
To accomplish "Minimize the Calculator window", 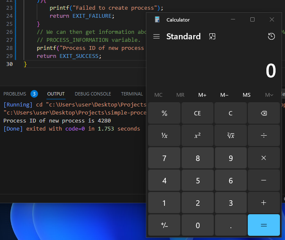I will coord(233,19).
